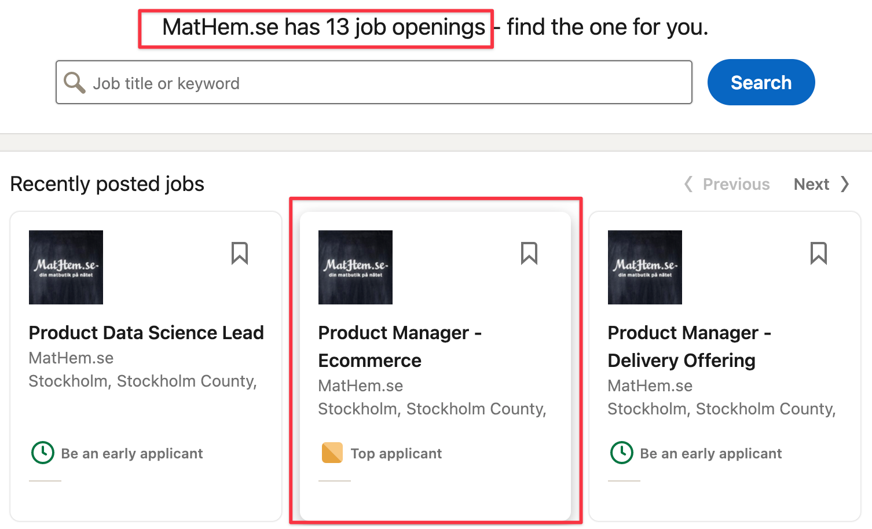
Task: Click the Search button
Action: click(x=761, y=82)
